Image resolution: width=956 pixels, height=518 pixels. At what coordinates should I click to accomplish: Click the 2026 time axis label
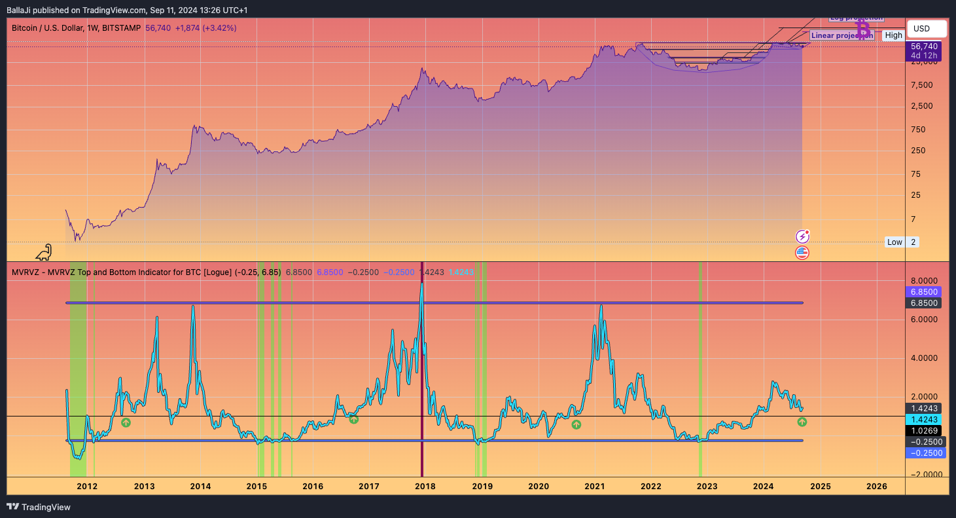click(x=876, y=487)
